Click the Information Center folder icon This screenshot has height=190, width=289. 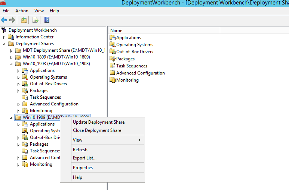click(x=11, y=37)
